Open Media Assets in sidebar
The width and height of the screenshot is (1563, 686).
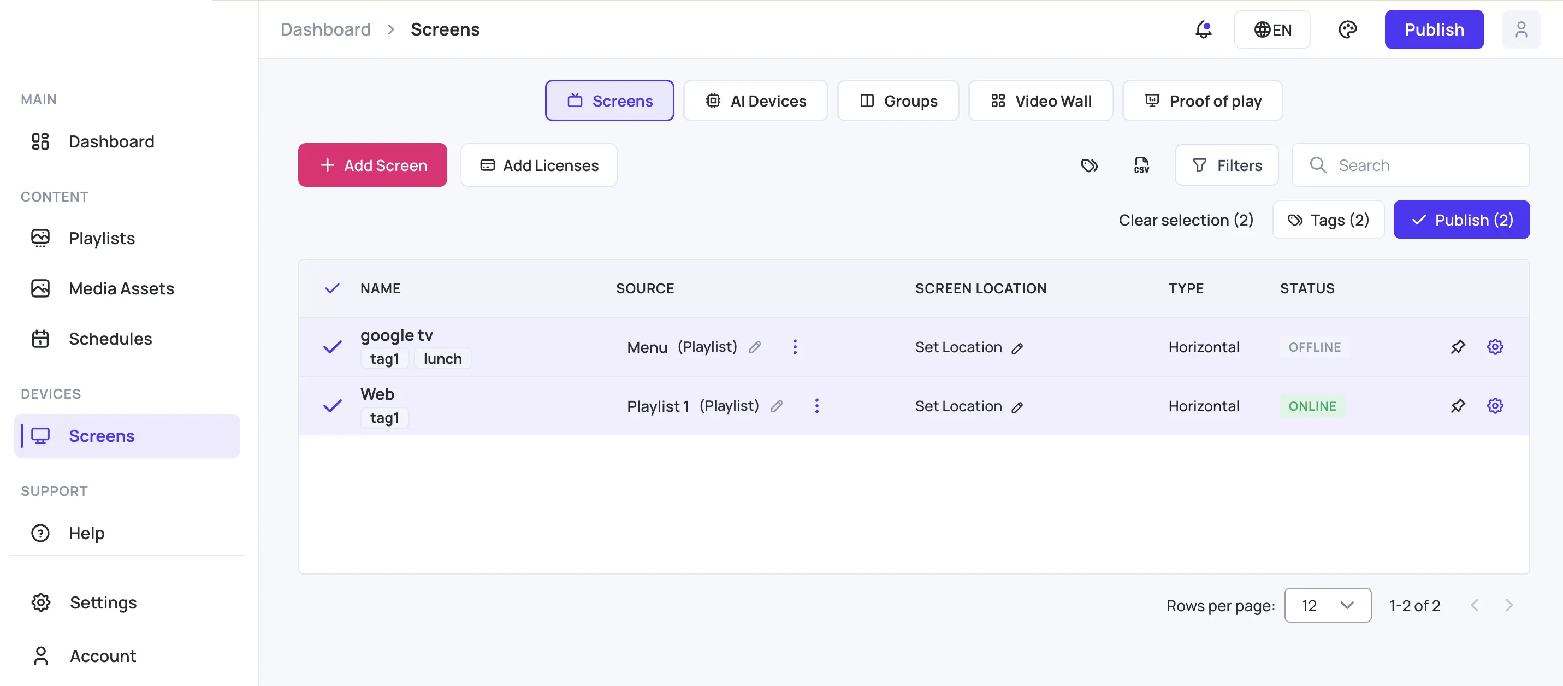[127, 288]
